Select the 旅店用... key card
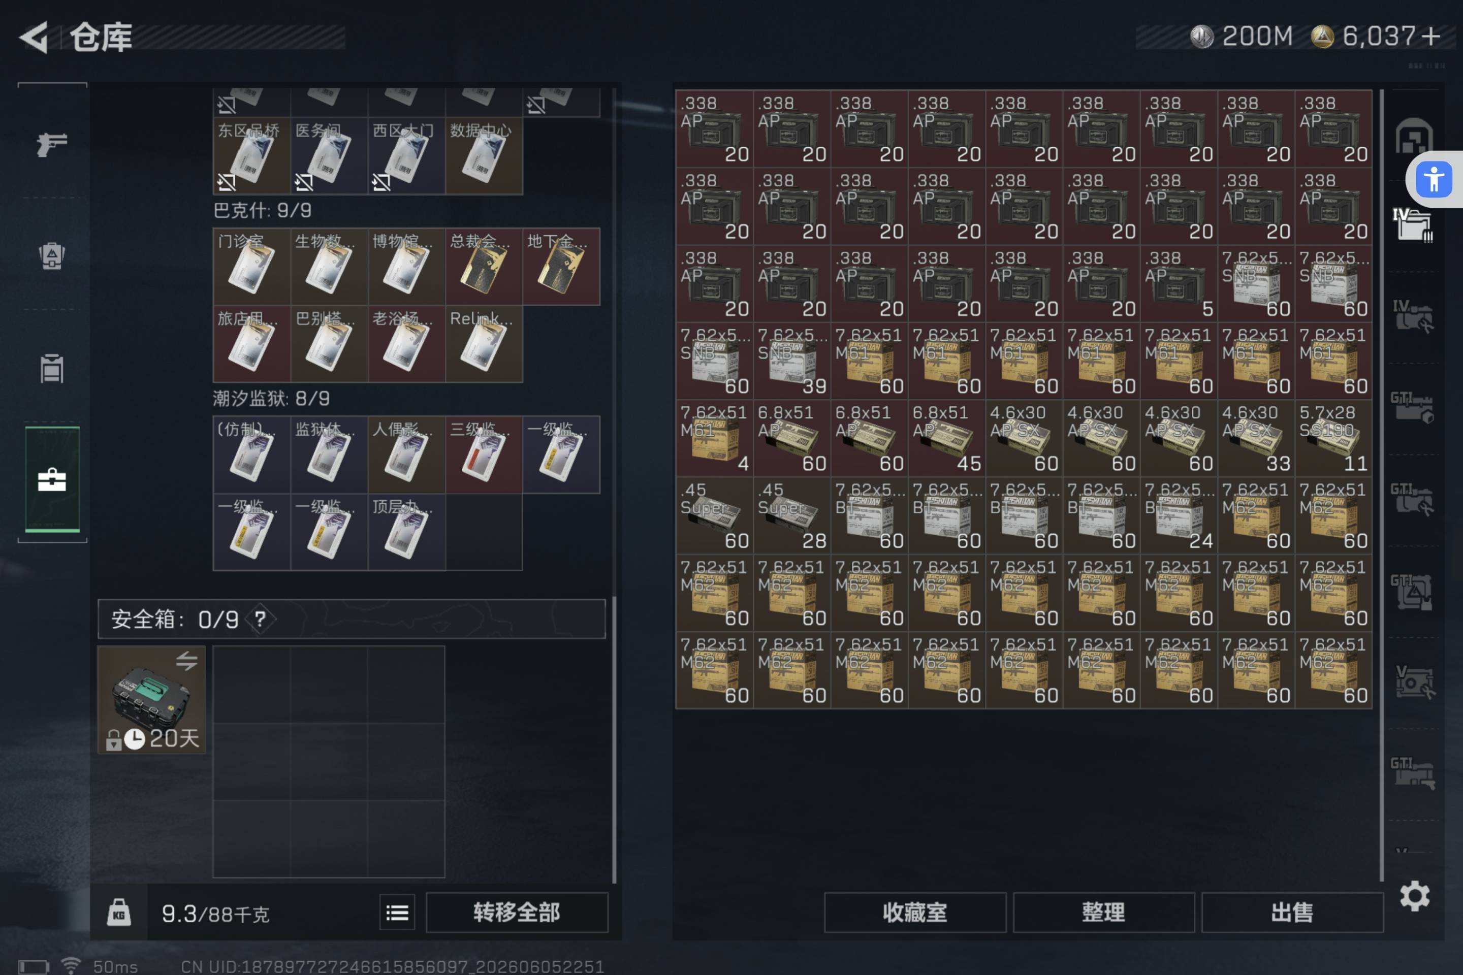 pyautogui.click(x=252, y=344)
